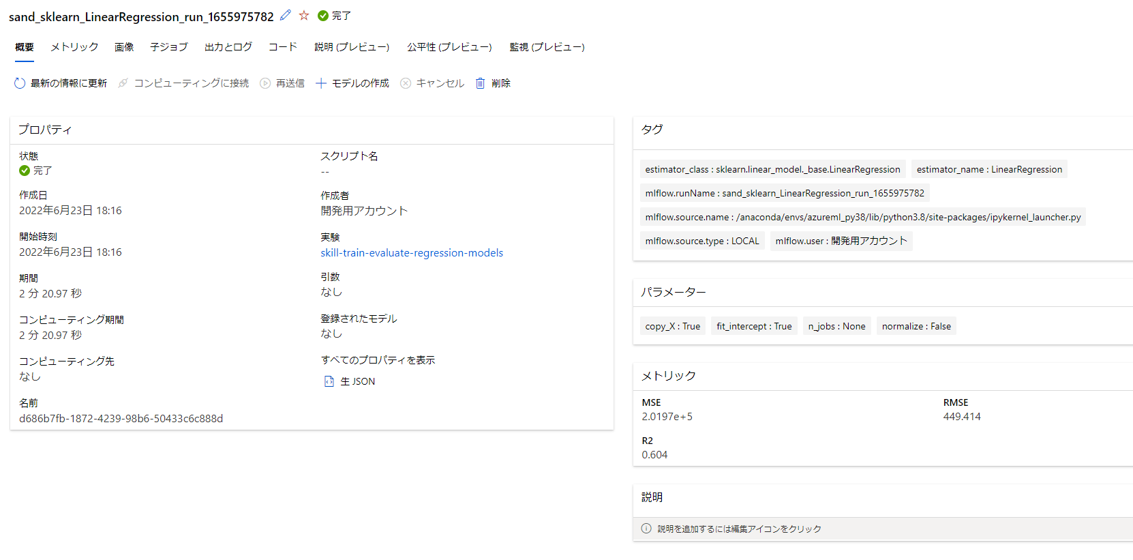Click the MSE value 2.0197e+5
The height and width of the screenshot is (560, 1133).
coord(667,417)
